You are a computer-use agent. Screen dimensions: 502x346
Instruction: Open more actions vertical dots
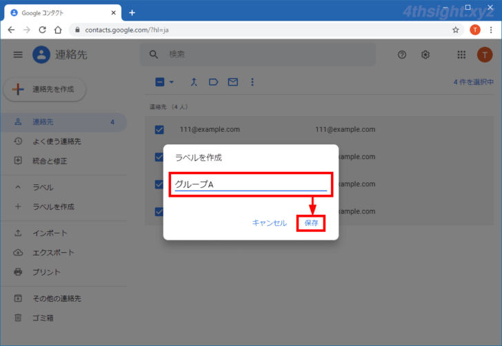tap(252, 82)
